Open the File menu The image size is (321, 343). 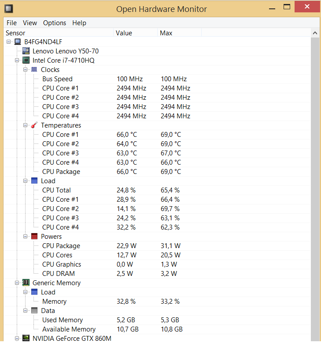(11, 23)
